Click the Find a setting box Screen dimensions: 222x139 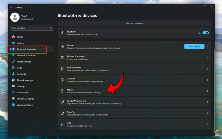click(x=32, y=28)
